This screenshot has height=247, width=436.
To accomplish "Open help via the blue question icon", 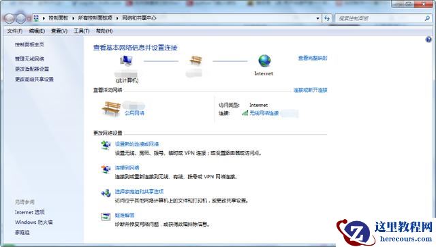I will tap(429, 39).
